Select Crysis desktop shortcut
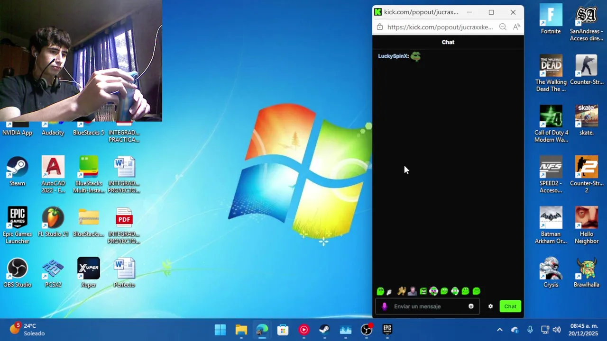This screenshot has width=607, height=341. pos(551,273)
